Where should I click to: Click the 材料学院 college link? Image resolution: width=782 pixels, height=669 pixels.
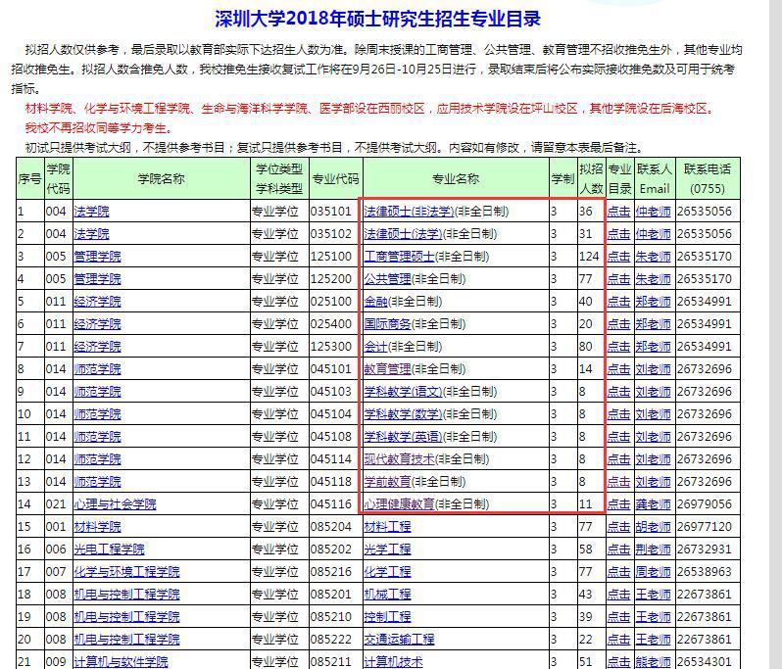97,526
